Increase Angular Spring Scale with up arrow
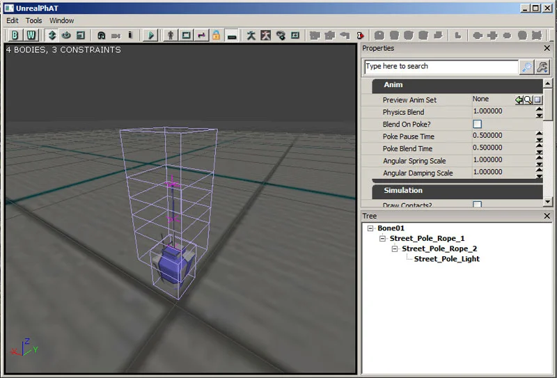This screenshot has width=557, height=378. [539, 158]
